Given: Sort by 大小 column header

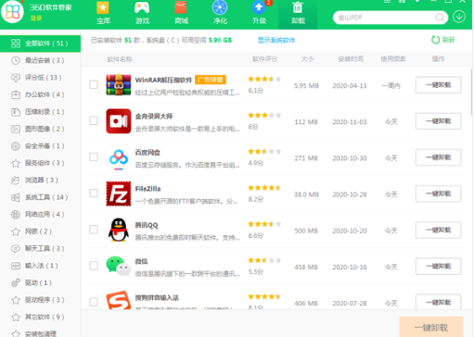Looking at the screenshot, I should (x=307, y=59).
